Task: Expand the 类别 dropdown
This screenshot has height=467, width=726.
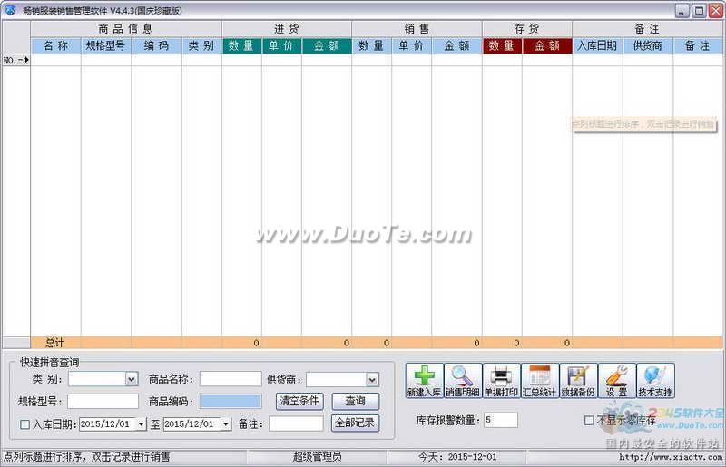Action: (132, 379)
